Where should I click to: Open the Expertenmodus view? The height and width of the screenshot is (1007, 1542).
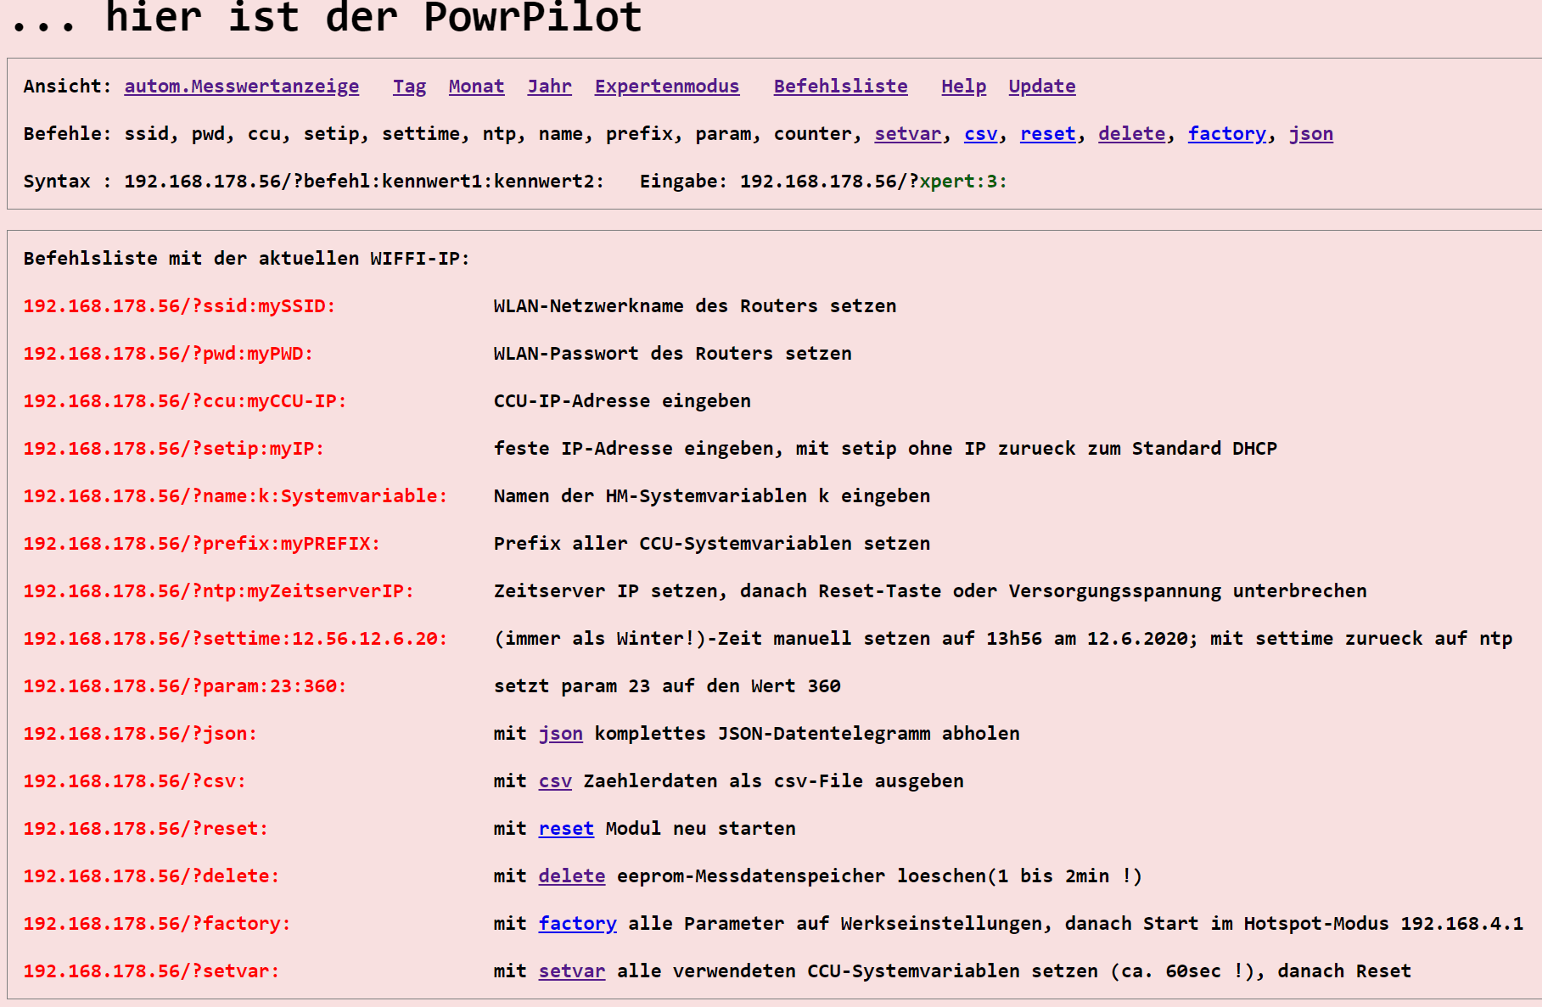pos(666,87)
